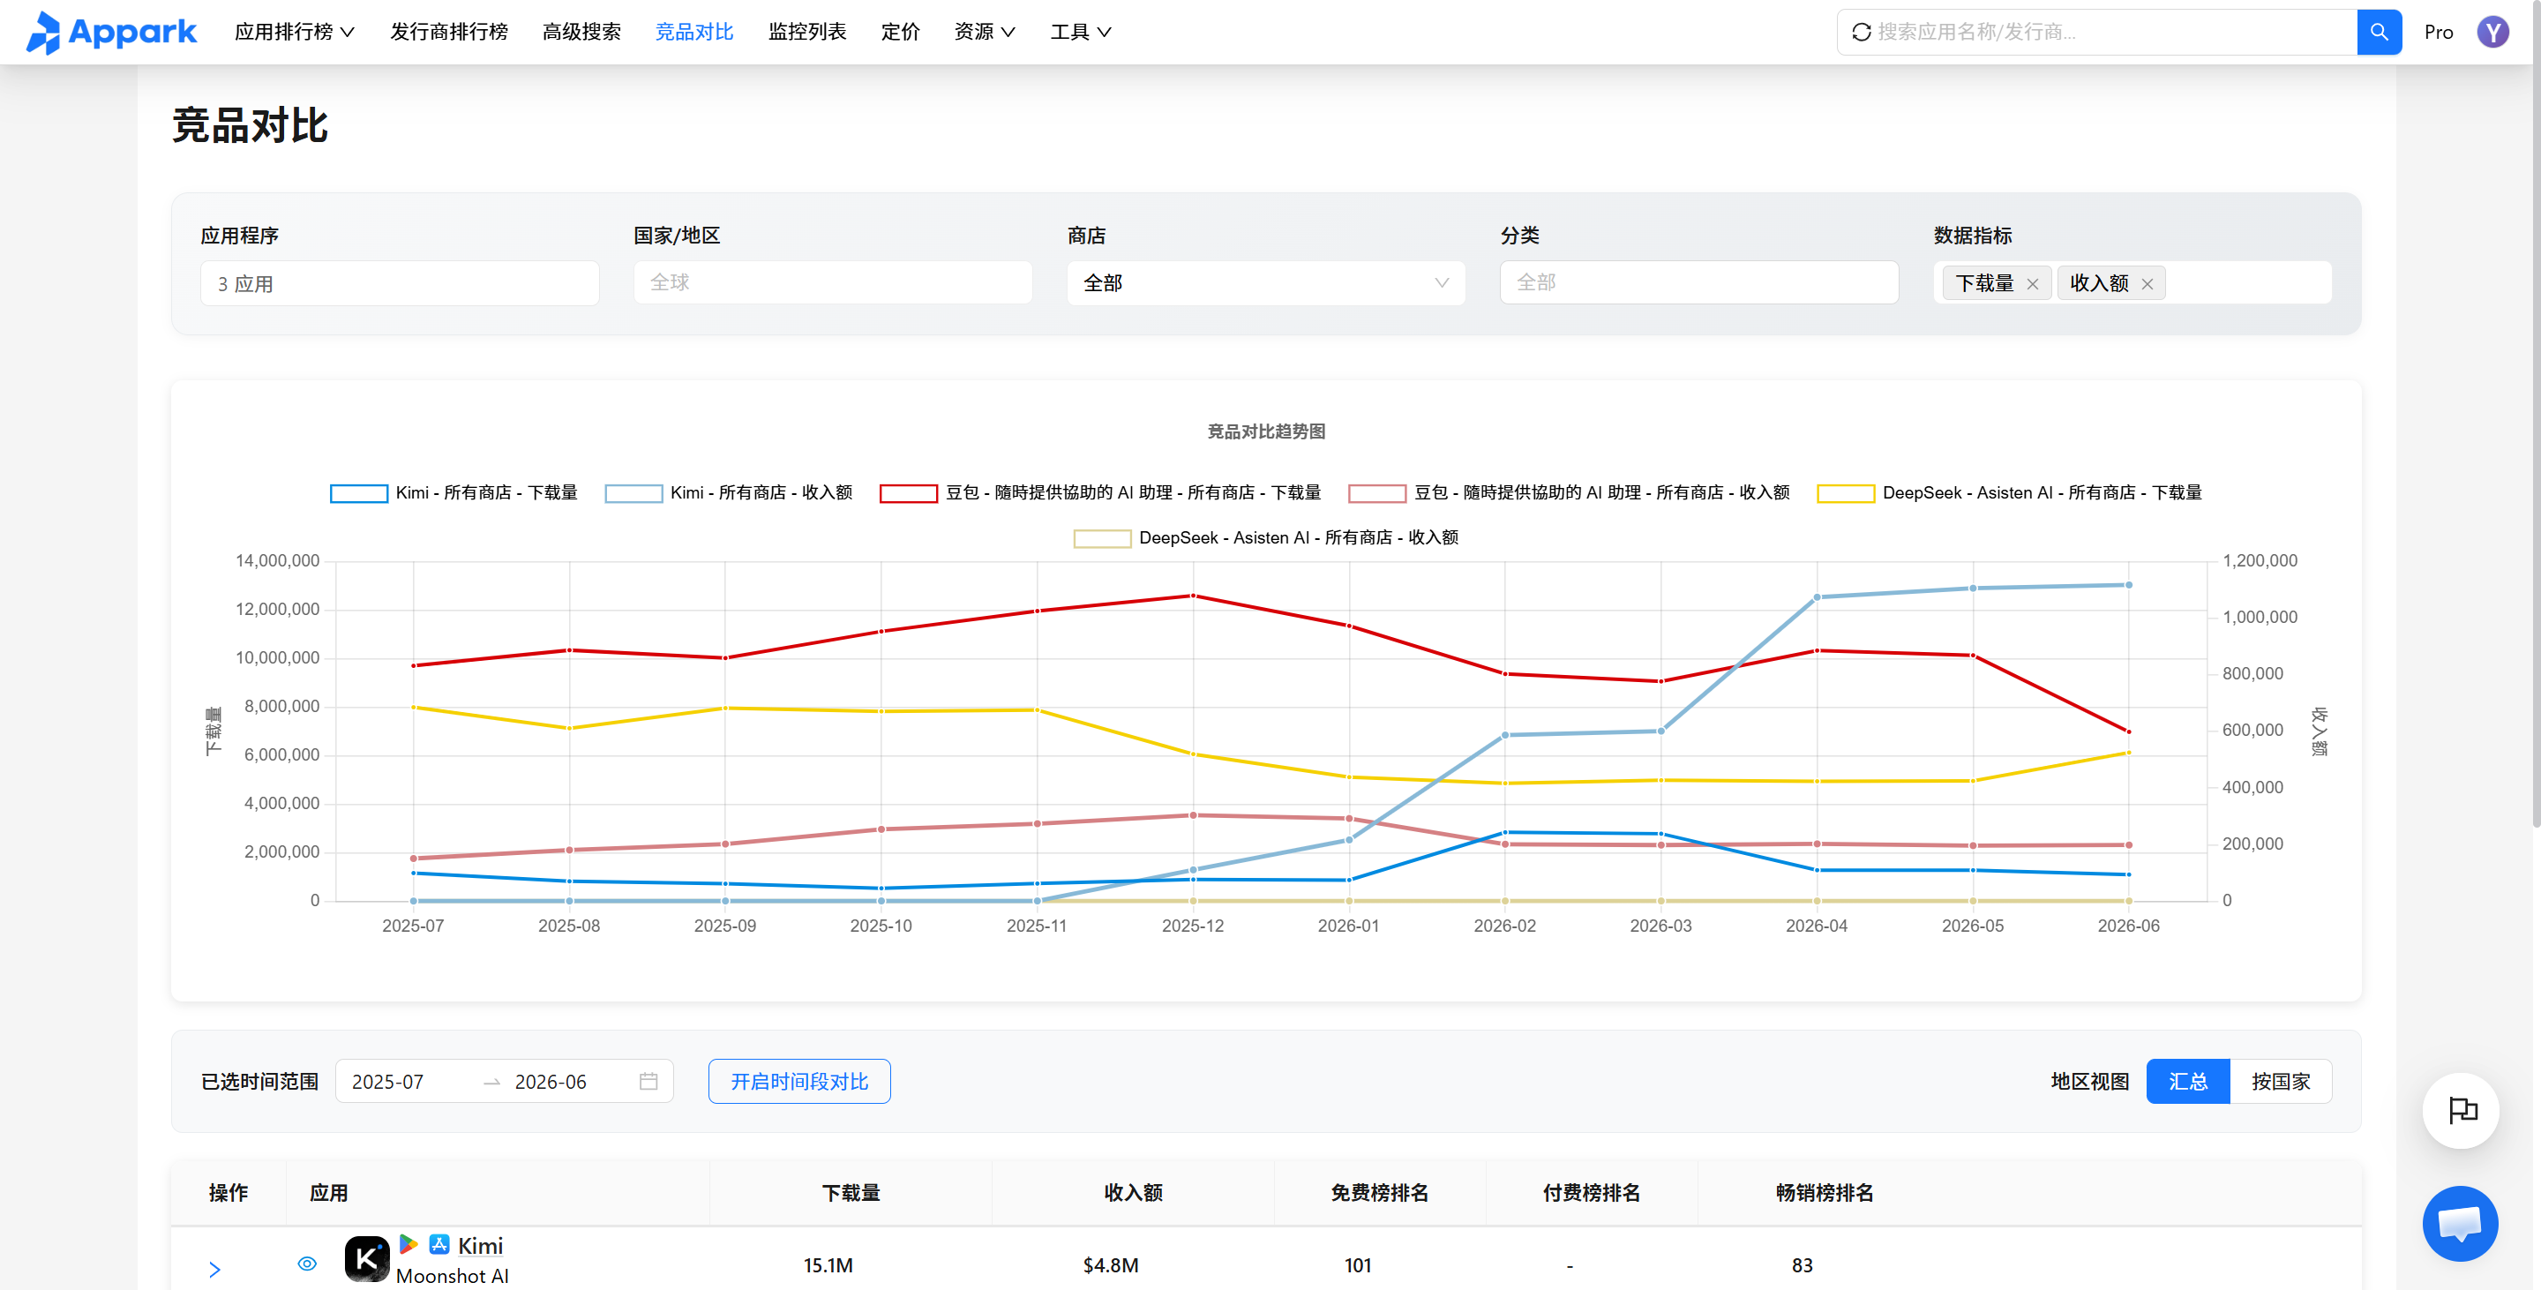Viewport: 2541px width, 1290px height.
Task: Remove the 收入额 metric tag
Action: pos(2147,284)
